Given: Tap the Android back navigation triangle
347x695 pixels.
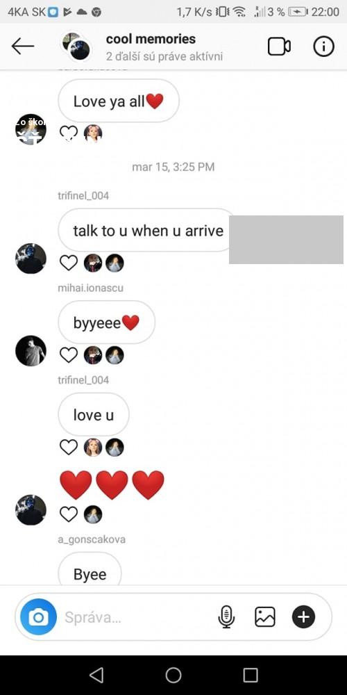Looking at the screenshot, I should 96,675.
